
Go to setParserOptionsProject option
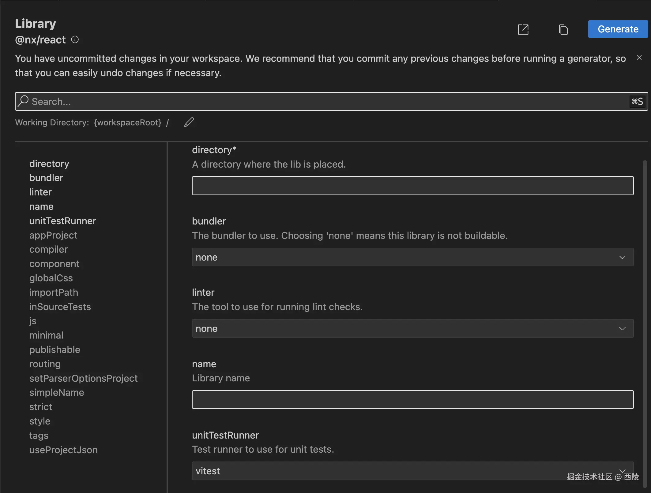83,378
